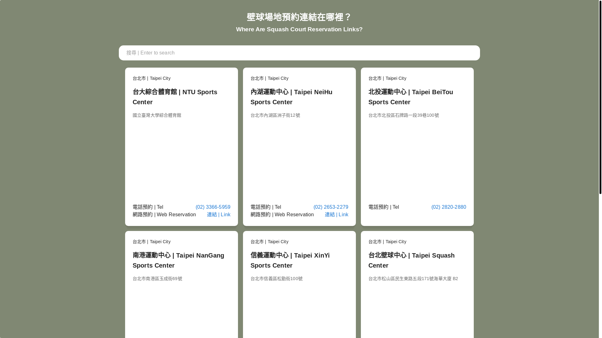Click the Chinese heading 壁球場地預約連結在哪裡？
This screenshot has height=338, width=602.
click(299, 17)
